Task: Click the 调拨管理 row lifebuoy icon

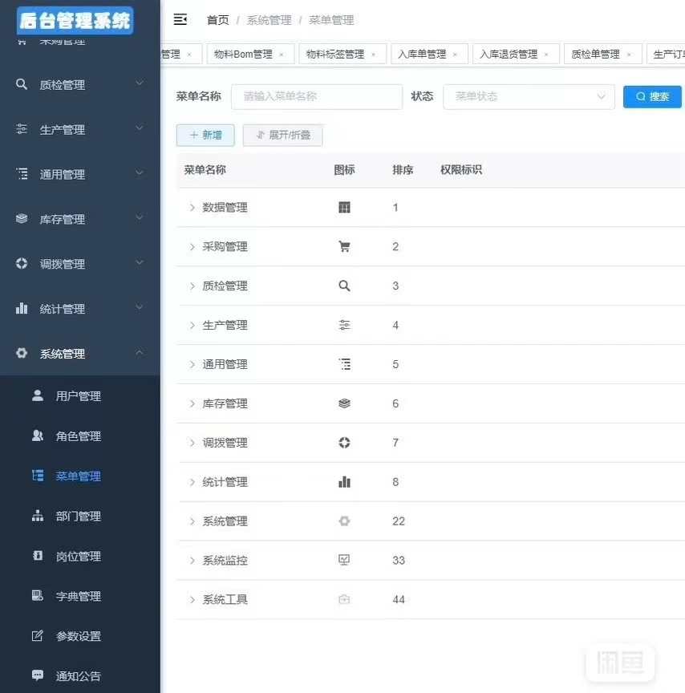Action: coord(344,443)
